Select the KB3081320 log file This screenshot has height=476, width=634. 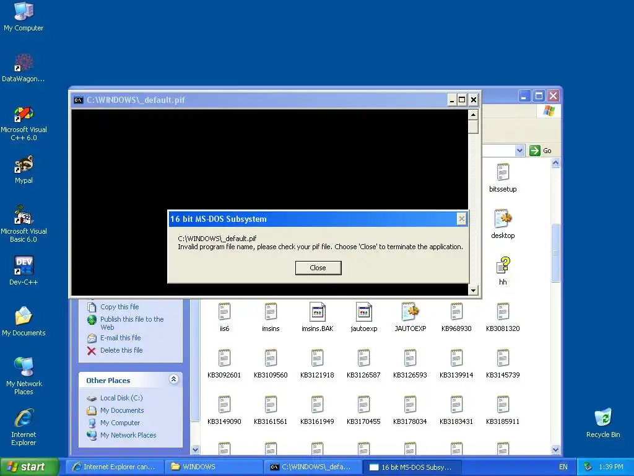point(503,317)
